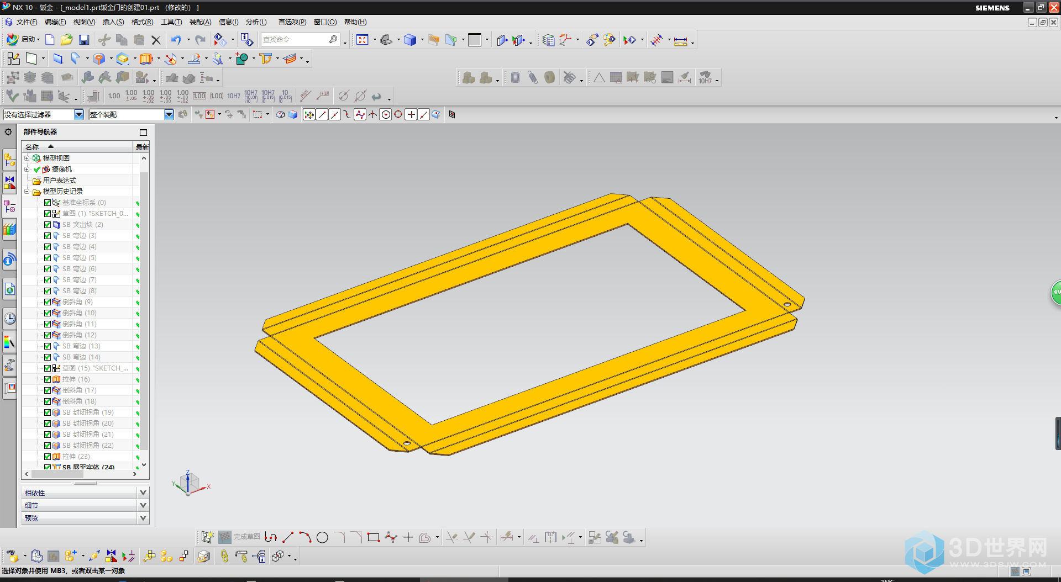Sort by the 名称 column header

77,147
